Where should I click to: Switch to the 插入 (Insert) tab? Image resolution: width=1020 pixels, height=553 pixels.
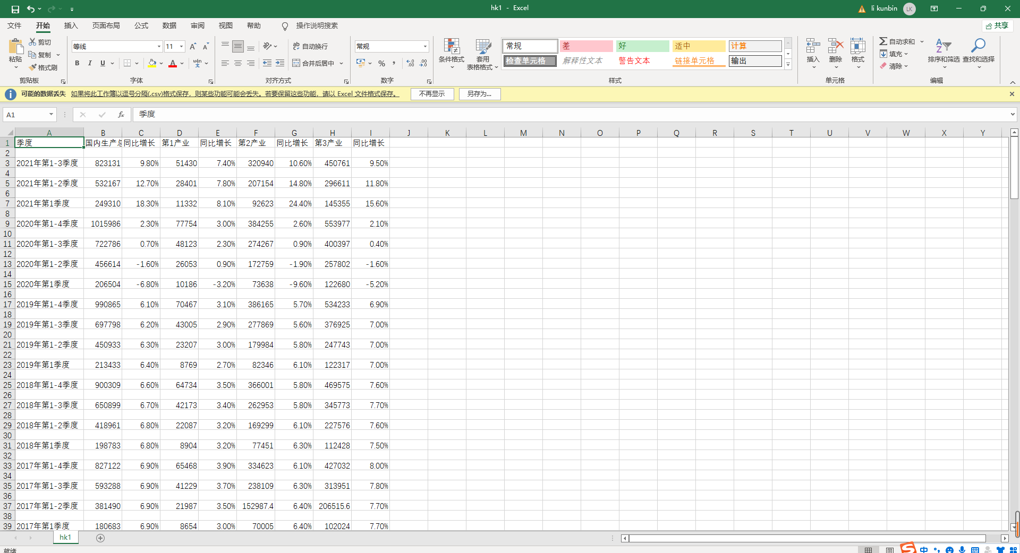pos(71,25)
